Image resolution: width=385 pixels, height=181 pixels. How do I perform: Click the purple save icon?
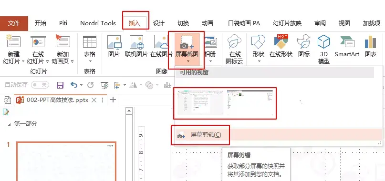tap(60, 85)
